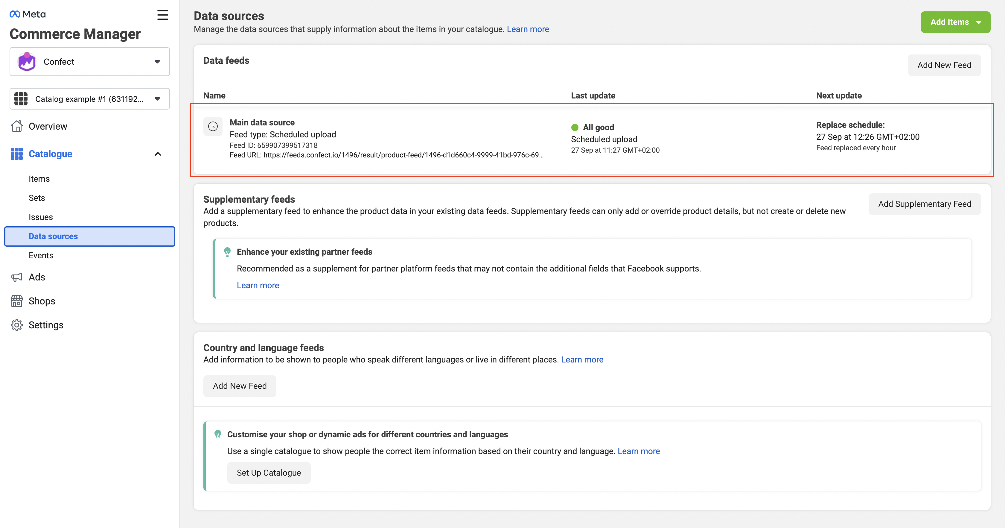Open Events under Catalogue
Image resolution: width=1005 pixels, height=528 pixels.
pos(41,255)
